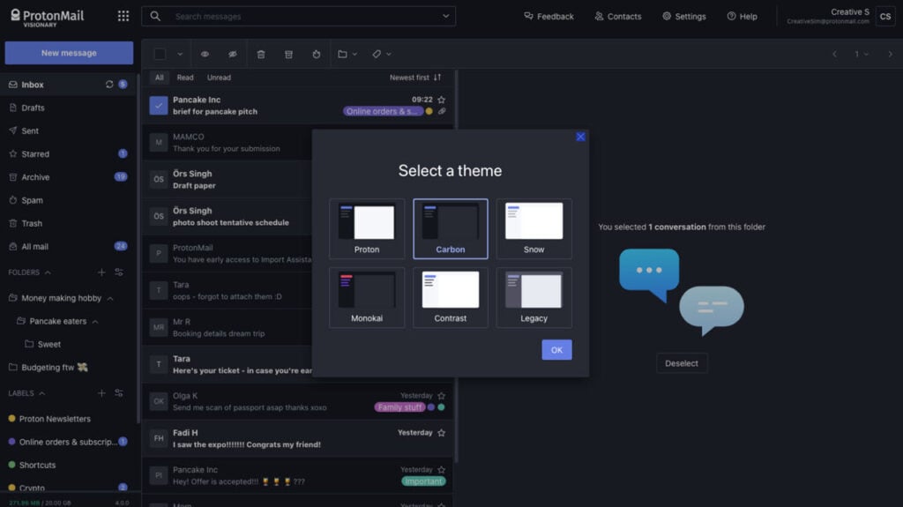
Task: Click Family stuff label tag
Action: pos(399,407)
